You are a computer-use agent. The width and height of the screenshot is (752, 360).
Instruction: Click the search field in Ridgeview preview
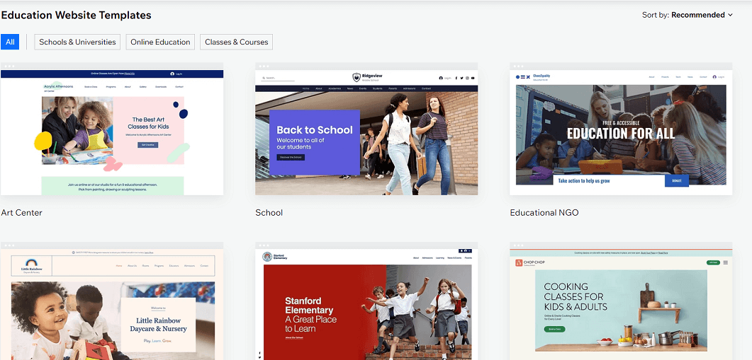coord(277,78)
